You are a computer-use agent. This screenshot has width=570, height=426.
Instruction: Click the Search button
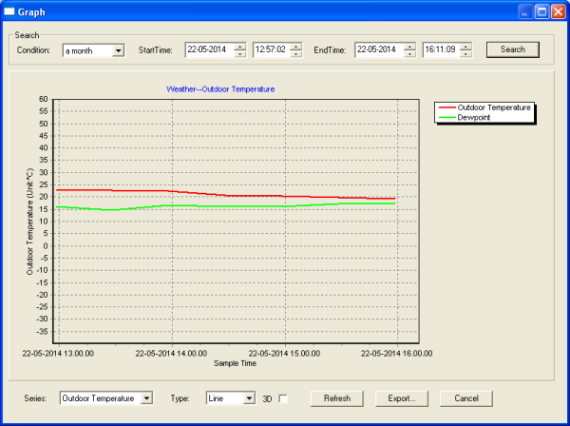click(x=513, y=49)
